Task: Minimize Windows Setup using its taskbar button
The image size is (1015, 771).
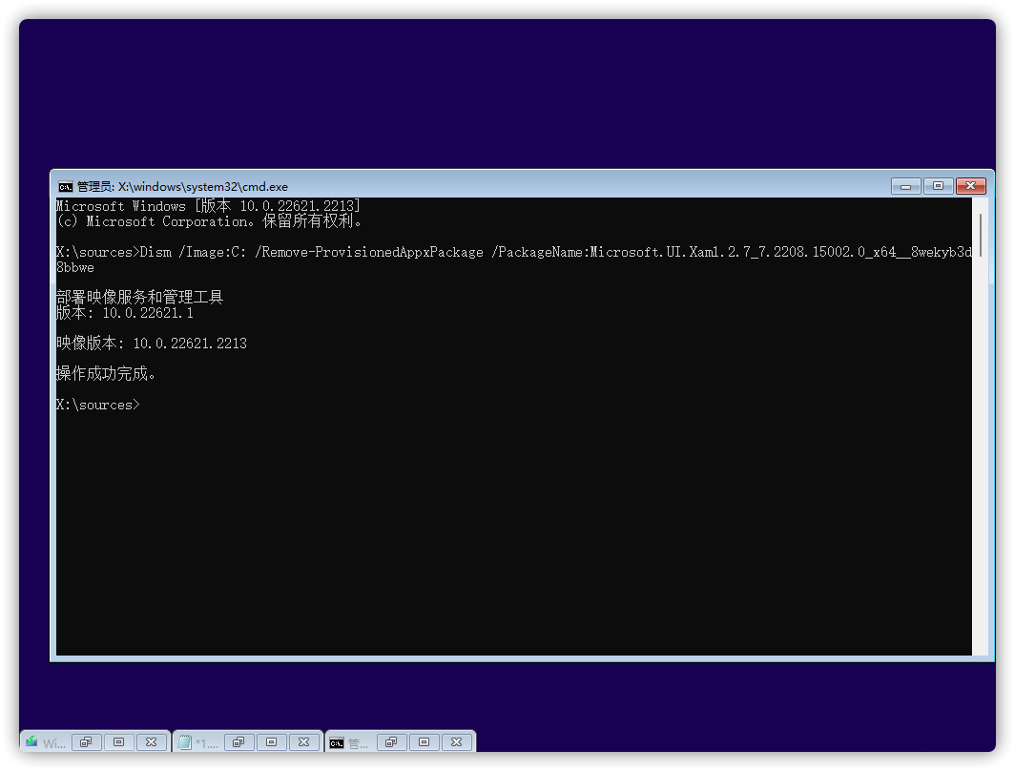Action: 119,741
